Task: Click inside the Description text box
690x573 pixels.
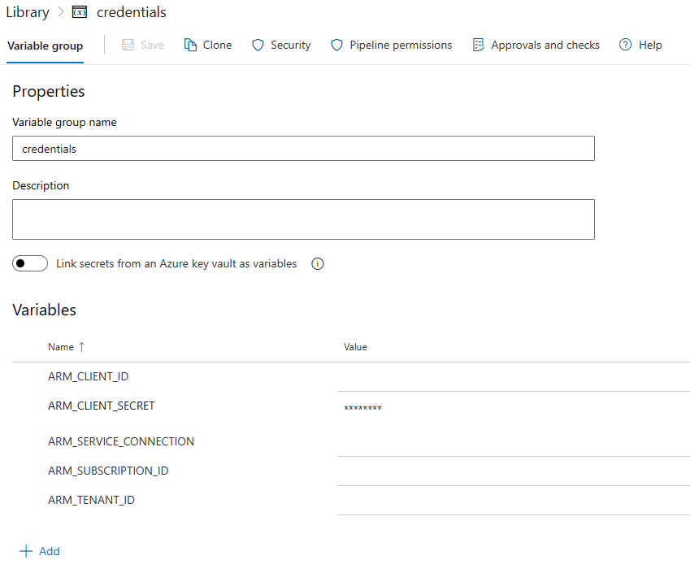Action: coord(303,219)
